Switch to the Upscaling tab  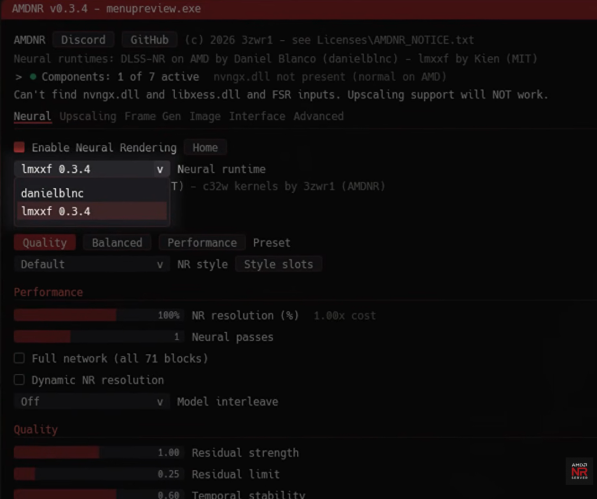coord(88,116)
